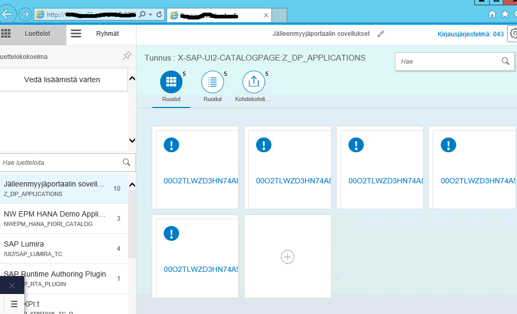
Task: Click the catalog list scroll-up arrow
Action: coord(132,185)
